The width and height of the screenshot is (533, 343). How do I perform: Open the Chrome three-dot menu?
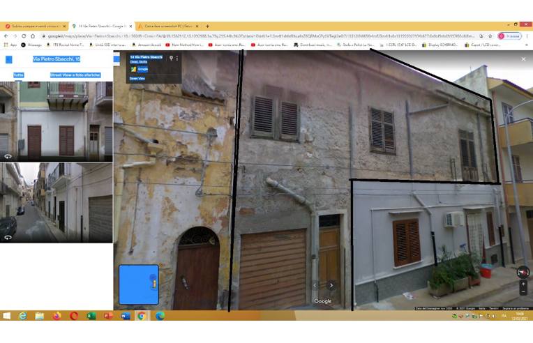click(527, 36)
